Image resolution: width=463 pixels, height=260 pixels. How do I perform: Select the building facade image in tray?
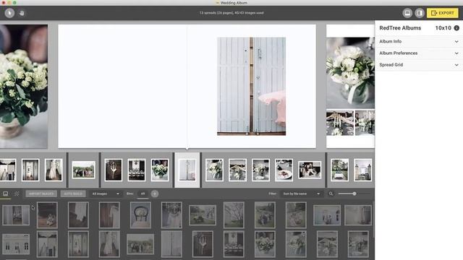pos(16,244)
